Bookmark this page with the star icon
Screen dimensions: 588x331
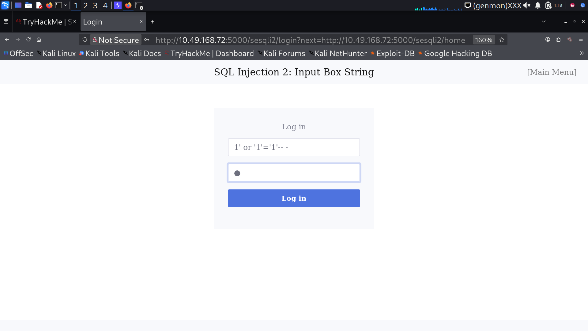pos(502,40)
